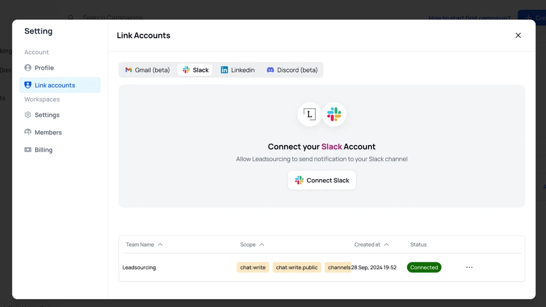Close the Link Accounts settings dialog
Screen dimensions: 546x307
click(x=518, y=35)
